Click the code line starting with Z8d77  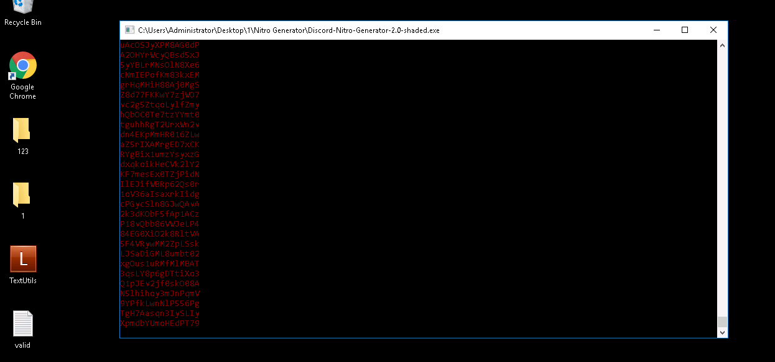pyautogui.click(x=160, y=95)
